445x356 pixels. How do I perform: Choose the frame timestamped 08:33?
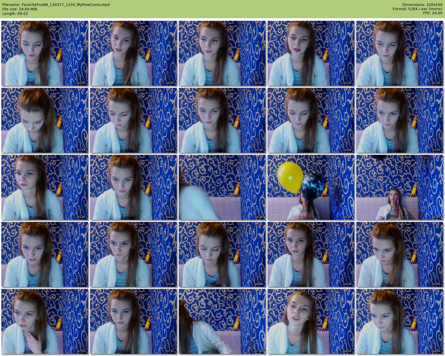click(399, 321)
